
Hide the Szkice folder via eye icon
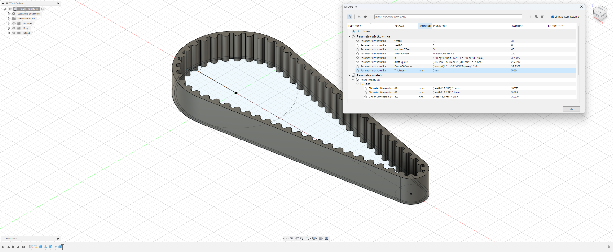(14, 33)
